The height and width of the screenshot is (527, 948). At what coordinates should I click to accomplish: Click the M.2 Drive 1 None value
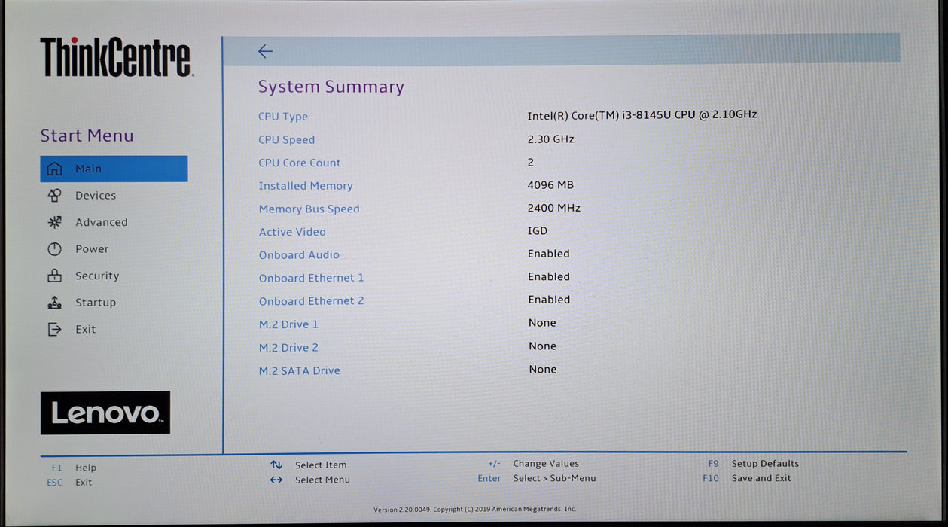coord(542,323)
